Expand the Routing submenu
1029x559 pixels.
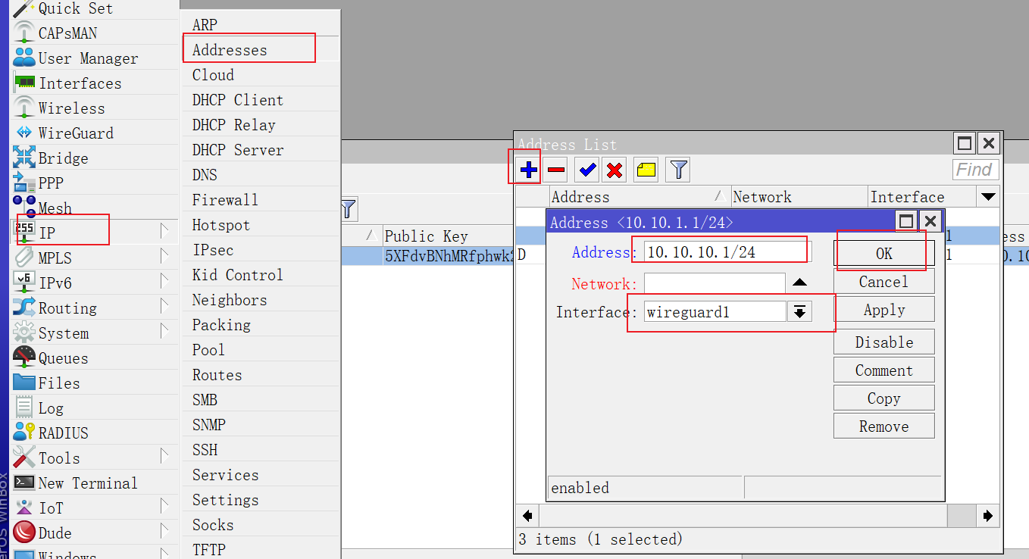67,308
